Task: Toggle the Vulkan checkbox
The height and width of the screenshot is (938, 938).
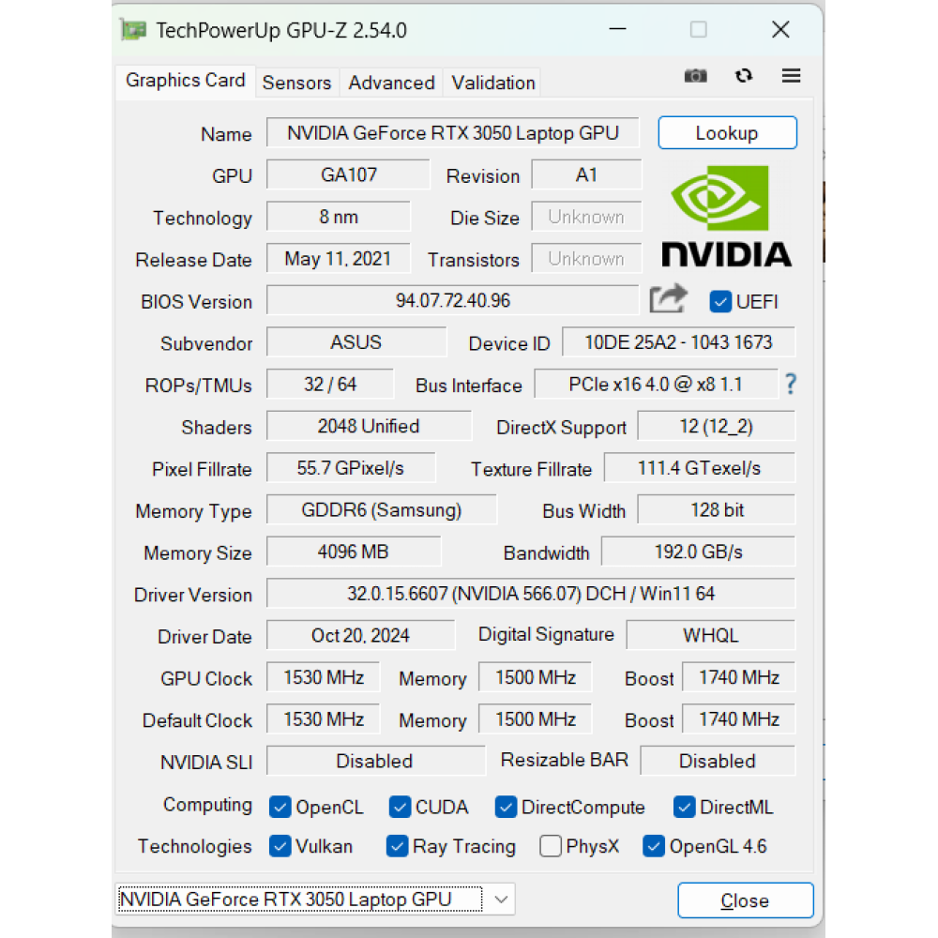Action: tap(280, 846)
